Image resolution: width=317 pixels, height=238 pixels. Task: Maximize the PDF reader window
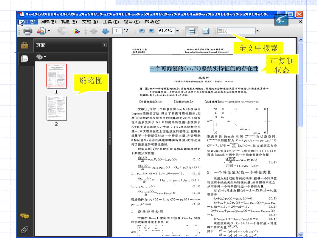290,14
